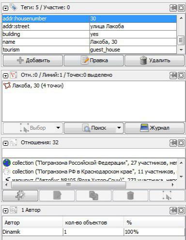The image size is (186, 240).
Task: Select the building tag key
Action: (46, 34)
